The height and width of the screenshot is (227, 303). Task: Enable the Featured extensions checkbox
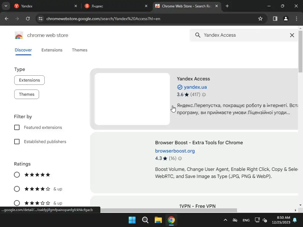tap(17, 127)
